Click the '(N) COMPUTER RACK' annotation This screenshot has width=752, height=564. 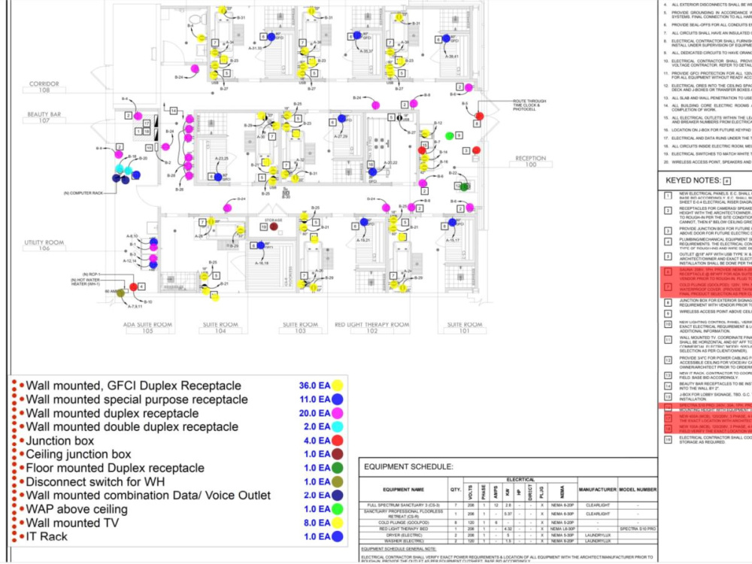(83, 193)
